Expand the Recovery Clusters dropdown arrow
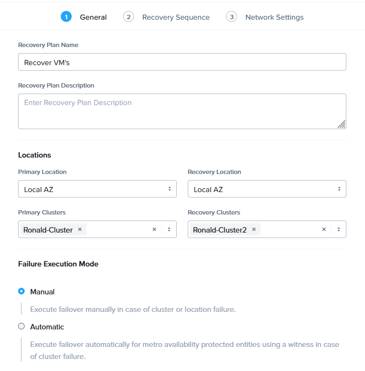 pyautogui.click(x=339, y=229)
